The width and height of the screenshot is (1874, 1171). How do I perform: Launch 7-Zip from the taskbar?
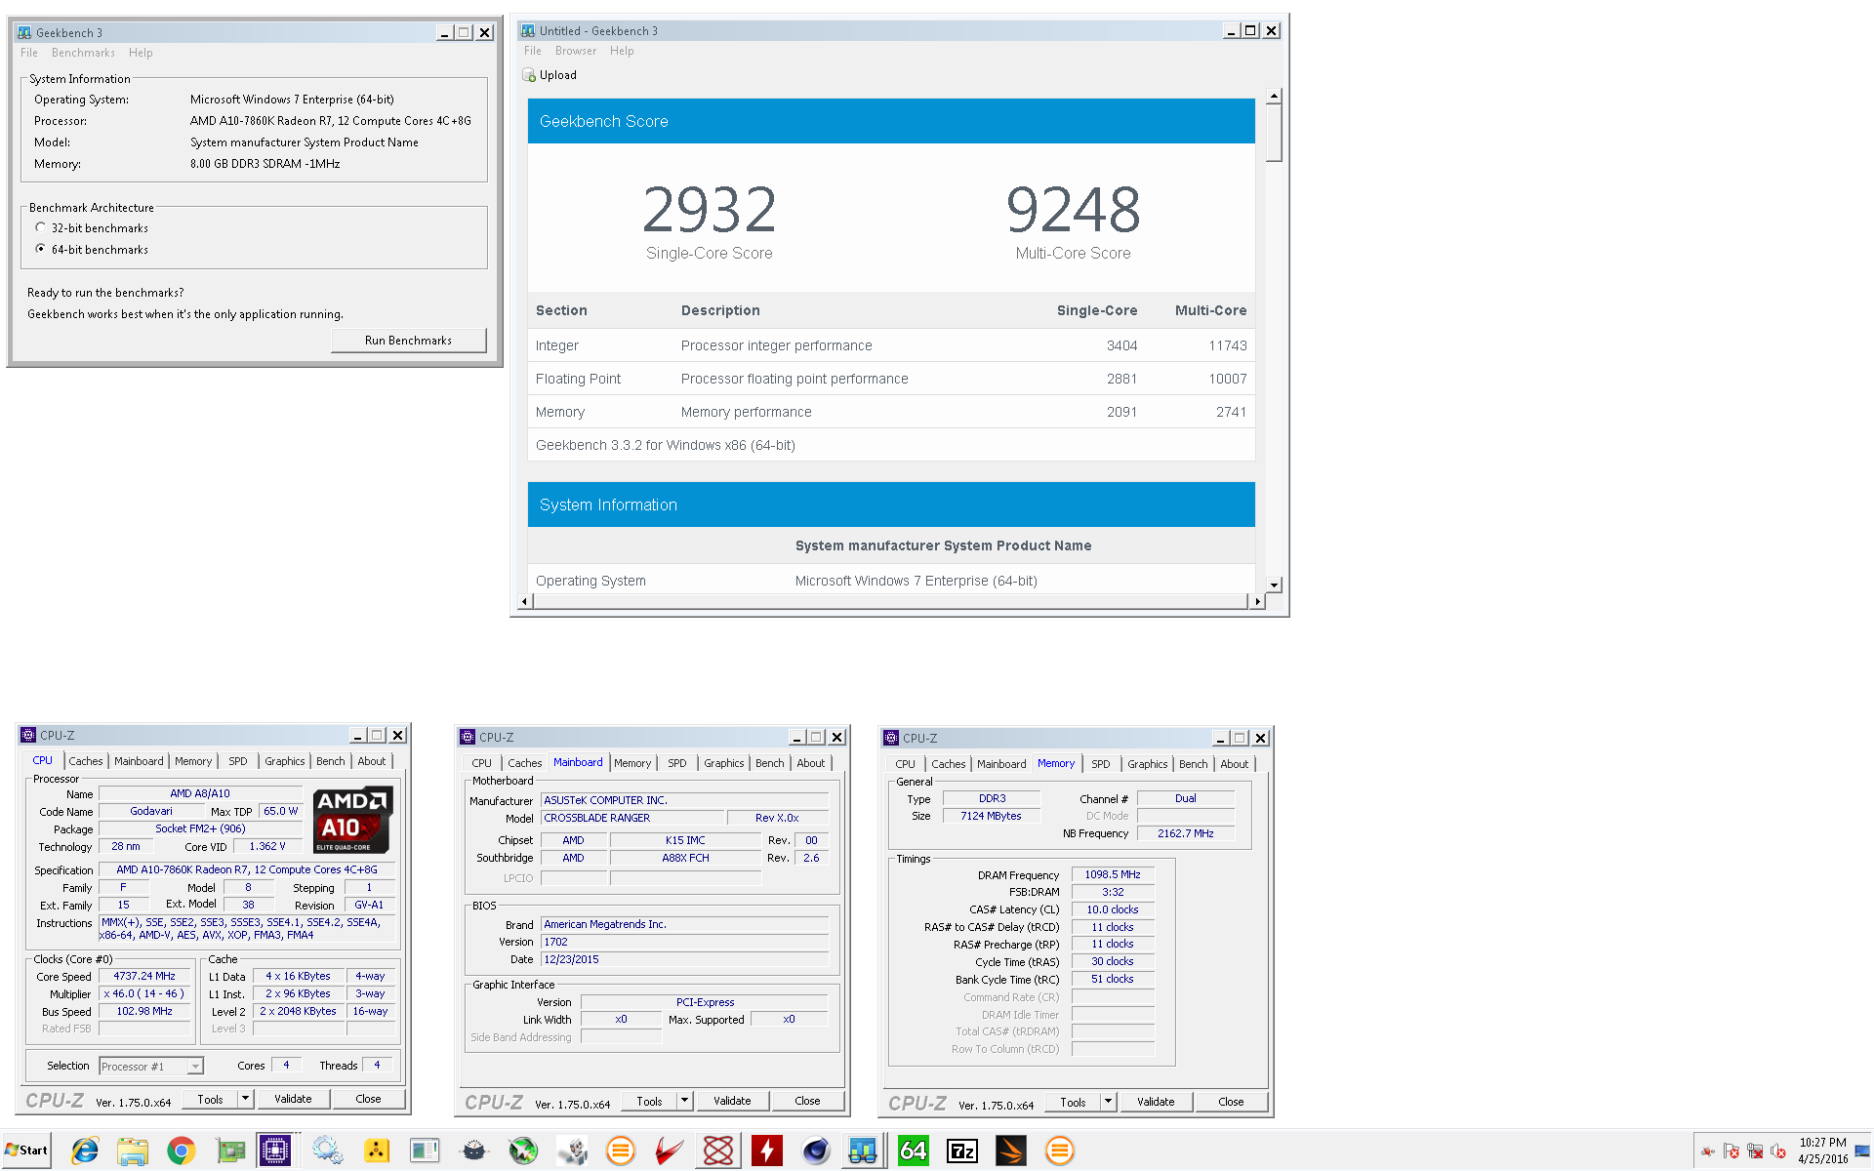point(962,1151)
